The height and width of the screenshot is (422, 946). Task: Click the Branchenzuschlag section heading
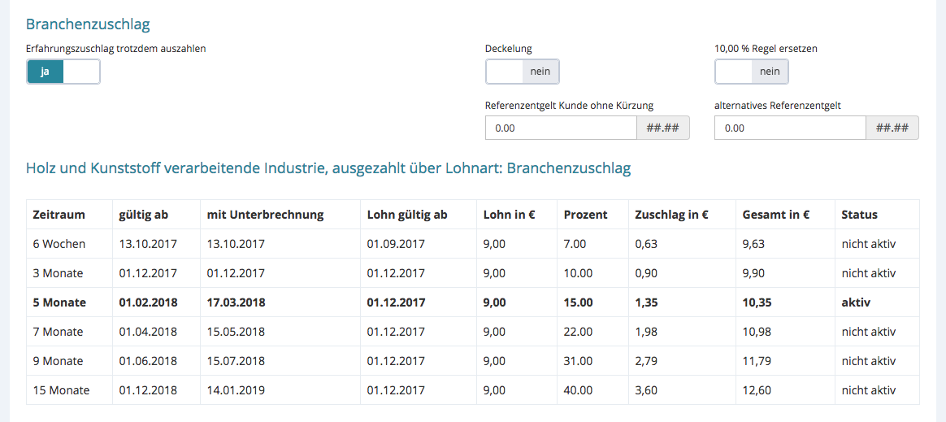(88, 24)
